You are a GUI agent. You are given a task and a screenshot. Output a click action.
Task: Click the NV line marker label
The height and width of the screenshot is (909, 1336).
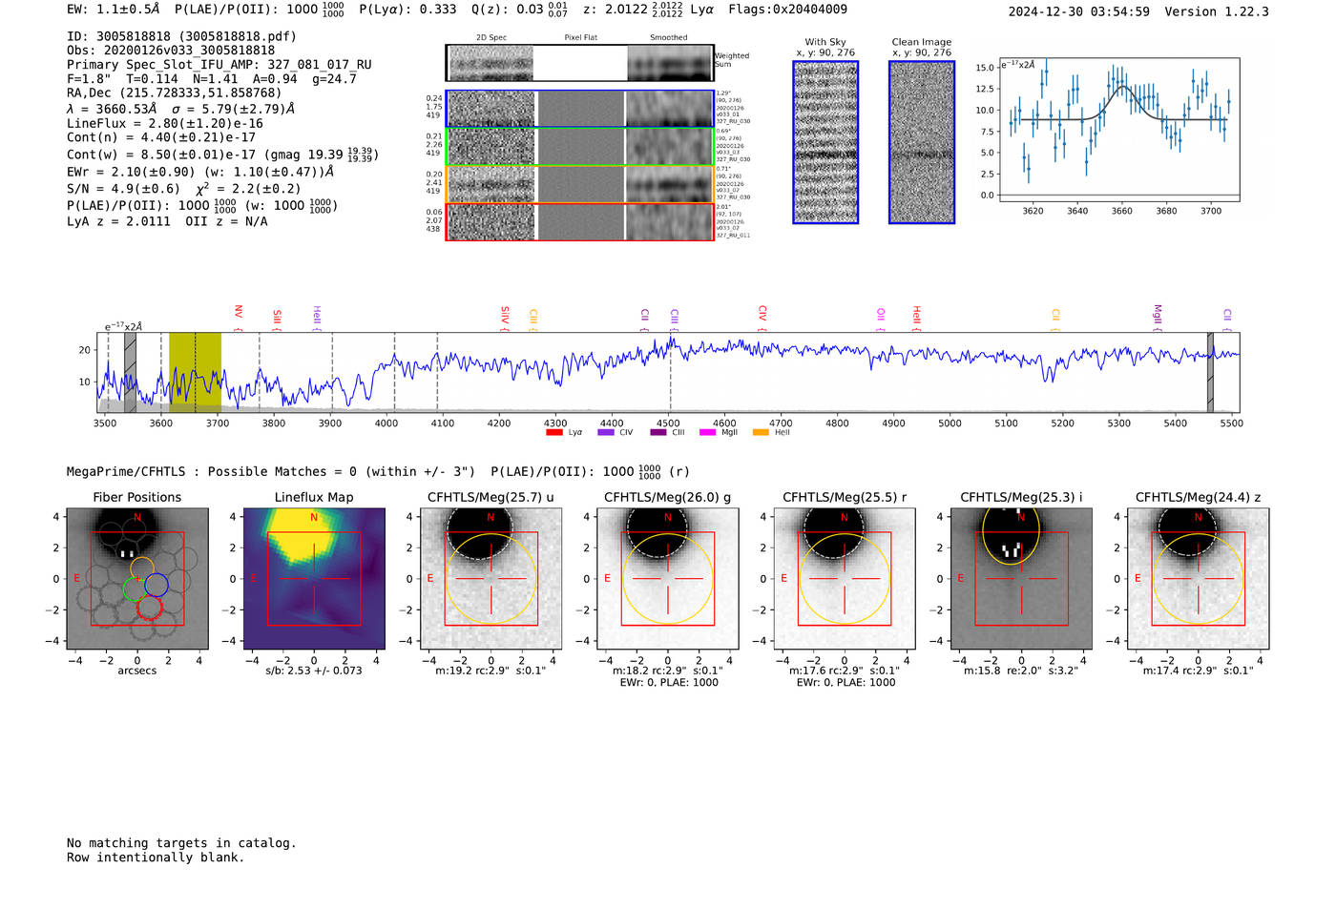click(x=239, y=312)
